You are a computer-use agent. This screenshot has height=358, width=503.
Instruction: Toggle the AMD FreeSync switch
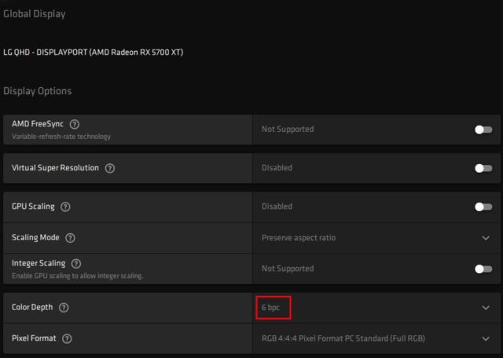[483, 130]
